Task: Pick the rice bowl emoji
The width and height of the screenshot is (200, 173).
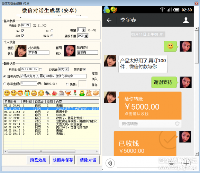Action: tap(68, 93)
